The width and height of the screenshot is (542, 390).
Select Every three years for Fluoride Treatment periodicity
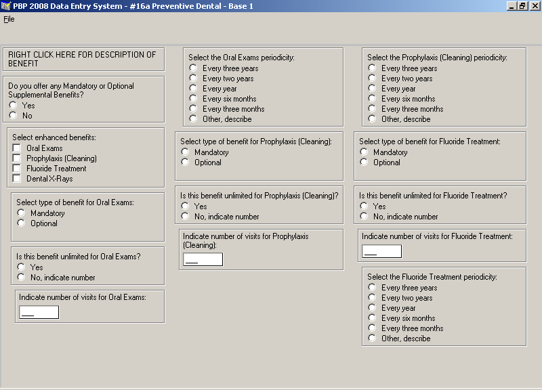pyautogui.click(x=372, y=287)
